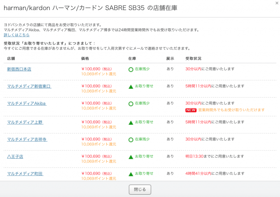Click the green triangle icon for マルチメディア上野
This screenshot has width=280, height=197.
pyautogui.click(x=131, y=123)
